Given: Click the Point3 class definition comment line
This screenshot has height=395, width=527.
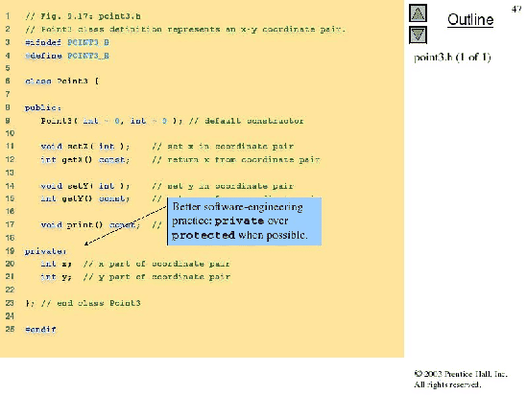Looking at the screenshot, I should (185, 29).
